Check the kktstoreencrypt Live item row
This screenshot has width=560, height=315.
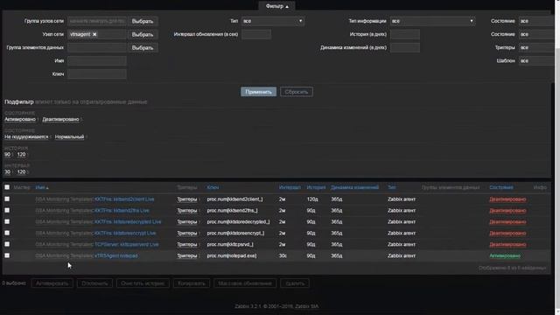tap(7, 233)
